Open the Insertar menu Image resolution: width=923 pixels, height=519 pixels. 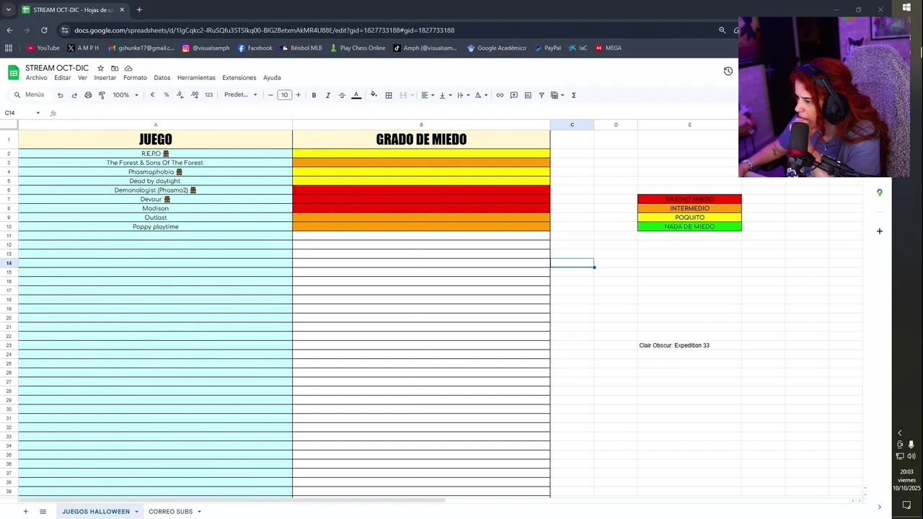[105, 78]
